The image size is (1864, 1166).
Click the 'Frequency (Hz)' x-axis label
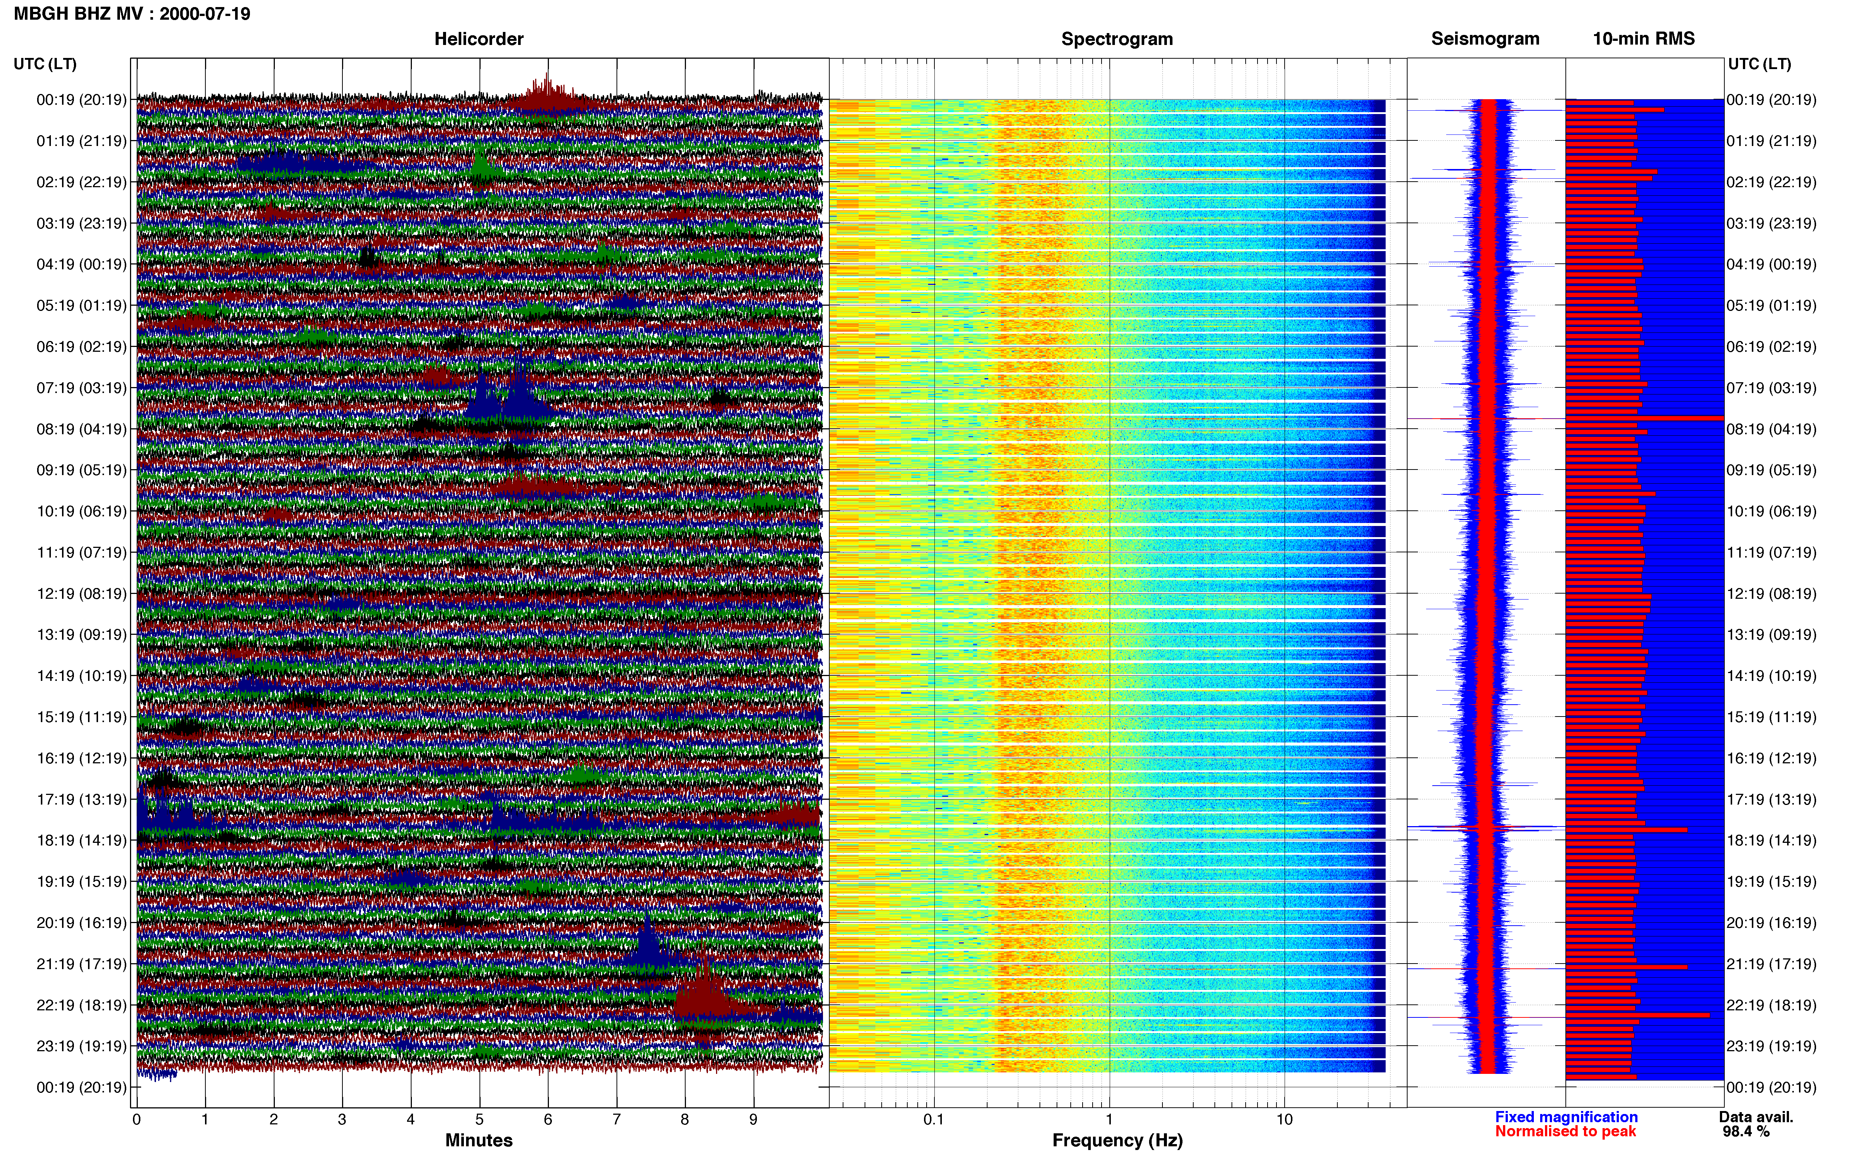pos(1117,1140)
